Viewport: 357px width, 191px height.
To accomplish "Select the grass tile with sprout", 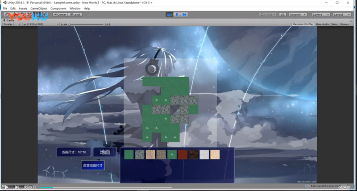I will coord(172,154).
